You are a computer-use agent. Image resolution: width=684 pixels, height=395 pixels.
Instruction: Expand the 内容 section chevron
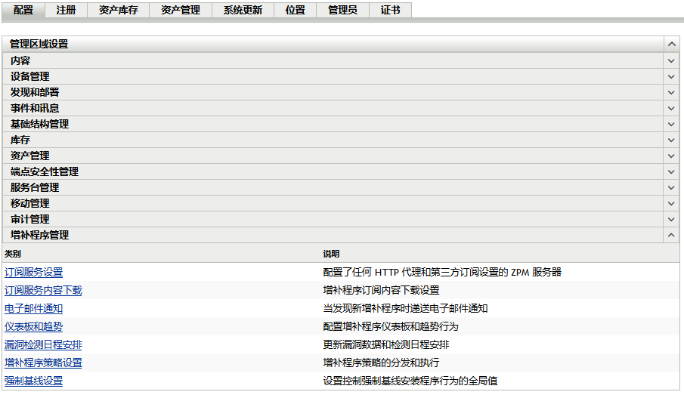click(x=671, y=60)
